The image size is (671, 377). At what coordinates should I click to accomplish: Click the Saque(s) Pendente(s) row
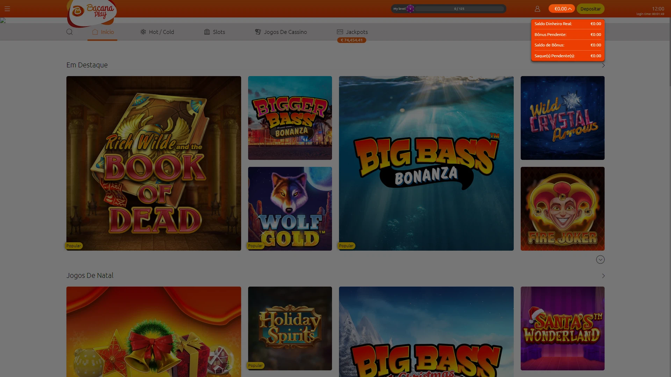568,56
